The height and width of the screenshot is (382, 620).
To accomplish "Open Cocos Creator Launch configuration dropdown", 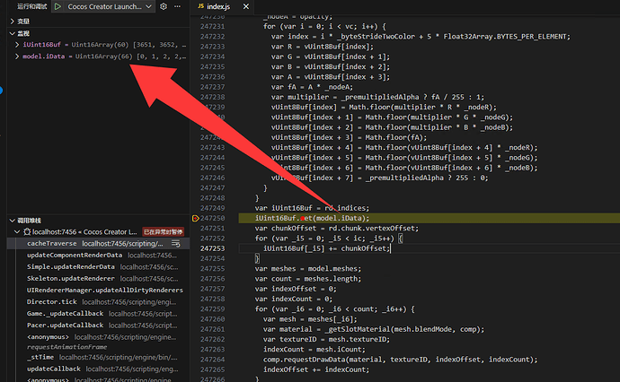I will pyautogui.click(x=109, y=6).
